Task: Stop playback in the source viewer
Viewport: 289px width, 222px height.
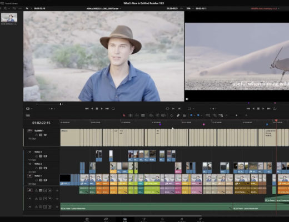Action: coord(97,109)
